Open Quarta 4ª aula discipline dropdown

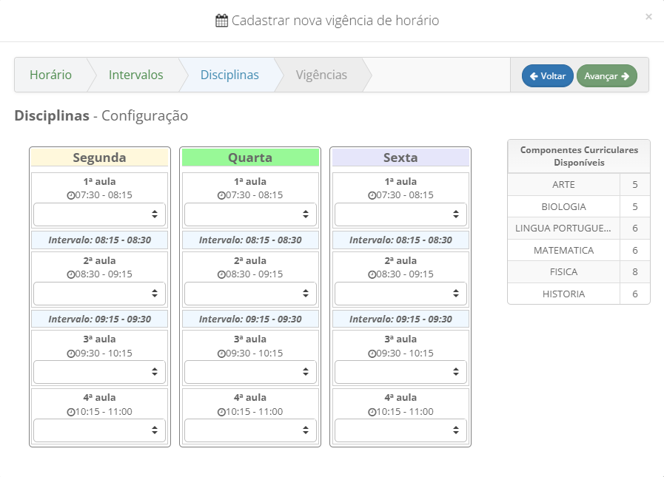click(250, 430)
